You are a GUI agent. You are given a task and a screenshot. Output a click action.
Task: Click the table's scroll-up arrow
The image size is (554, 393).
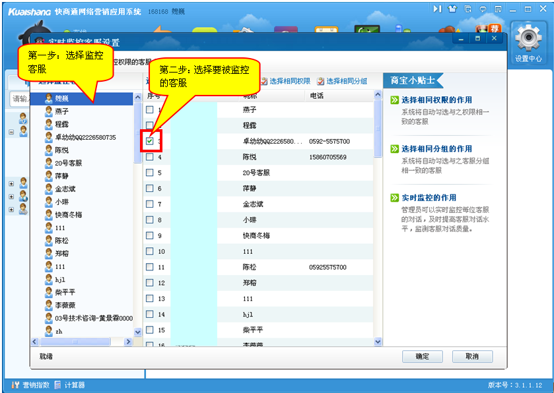(x=378, y=96)
